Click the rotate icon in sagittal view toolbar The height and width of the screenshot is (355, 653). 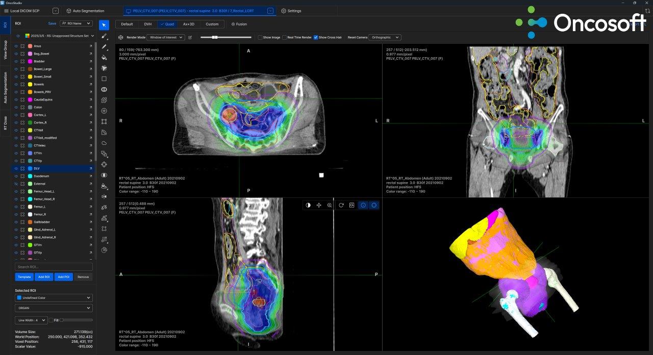[341, 205]
